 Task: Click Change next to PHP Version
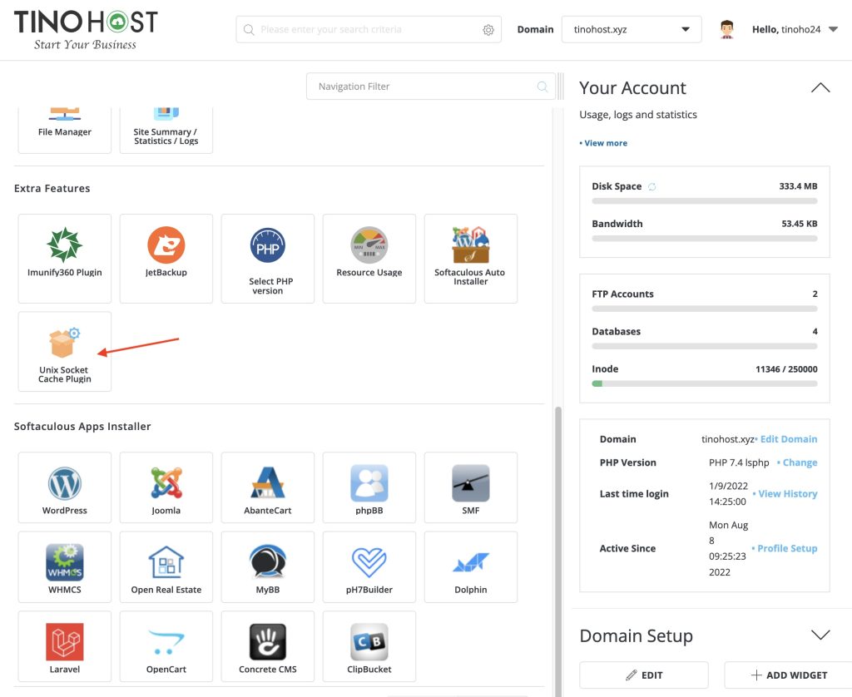(x=800, y=462)
